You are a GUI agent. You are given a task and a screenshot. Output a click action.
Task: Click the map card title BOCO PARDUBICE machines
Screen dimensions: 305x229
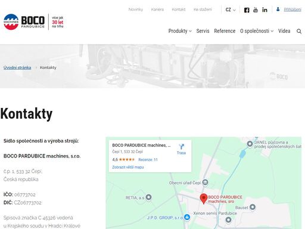[x=141, y=146]
